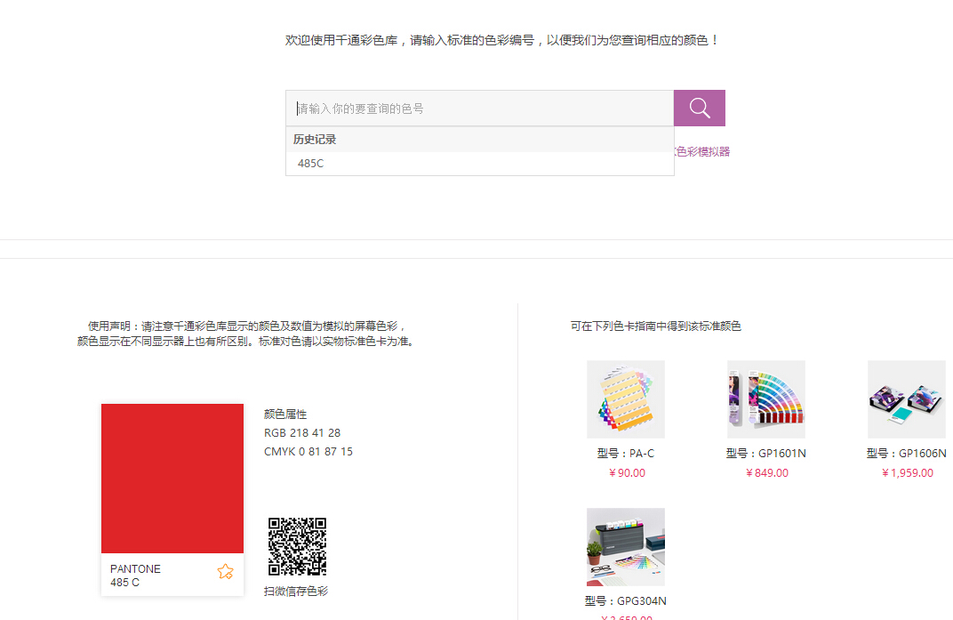Open the GPG304N product thumbnail
The width and height of the screenshot is (953, 620).
pos(625,546)
